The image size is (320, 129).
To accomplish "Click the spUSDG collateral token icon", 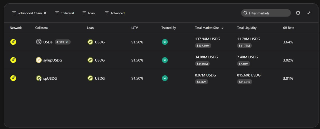I will coord(39,78).
